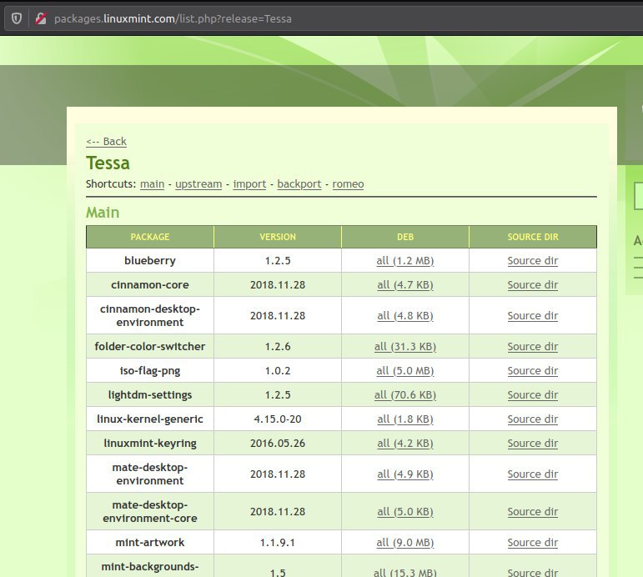Image resolution: width=643 pixels, height=577 pixels.
Task: Jump to the backport shortcut
Action: pos(299,183)
